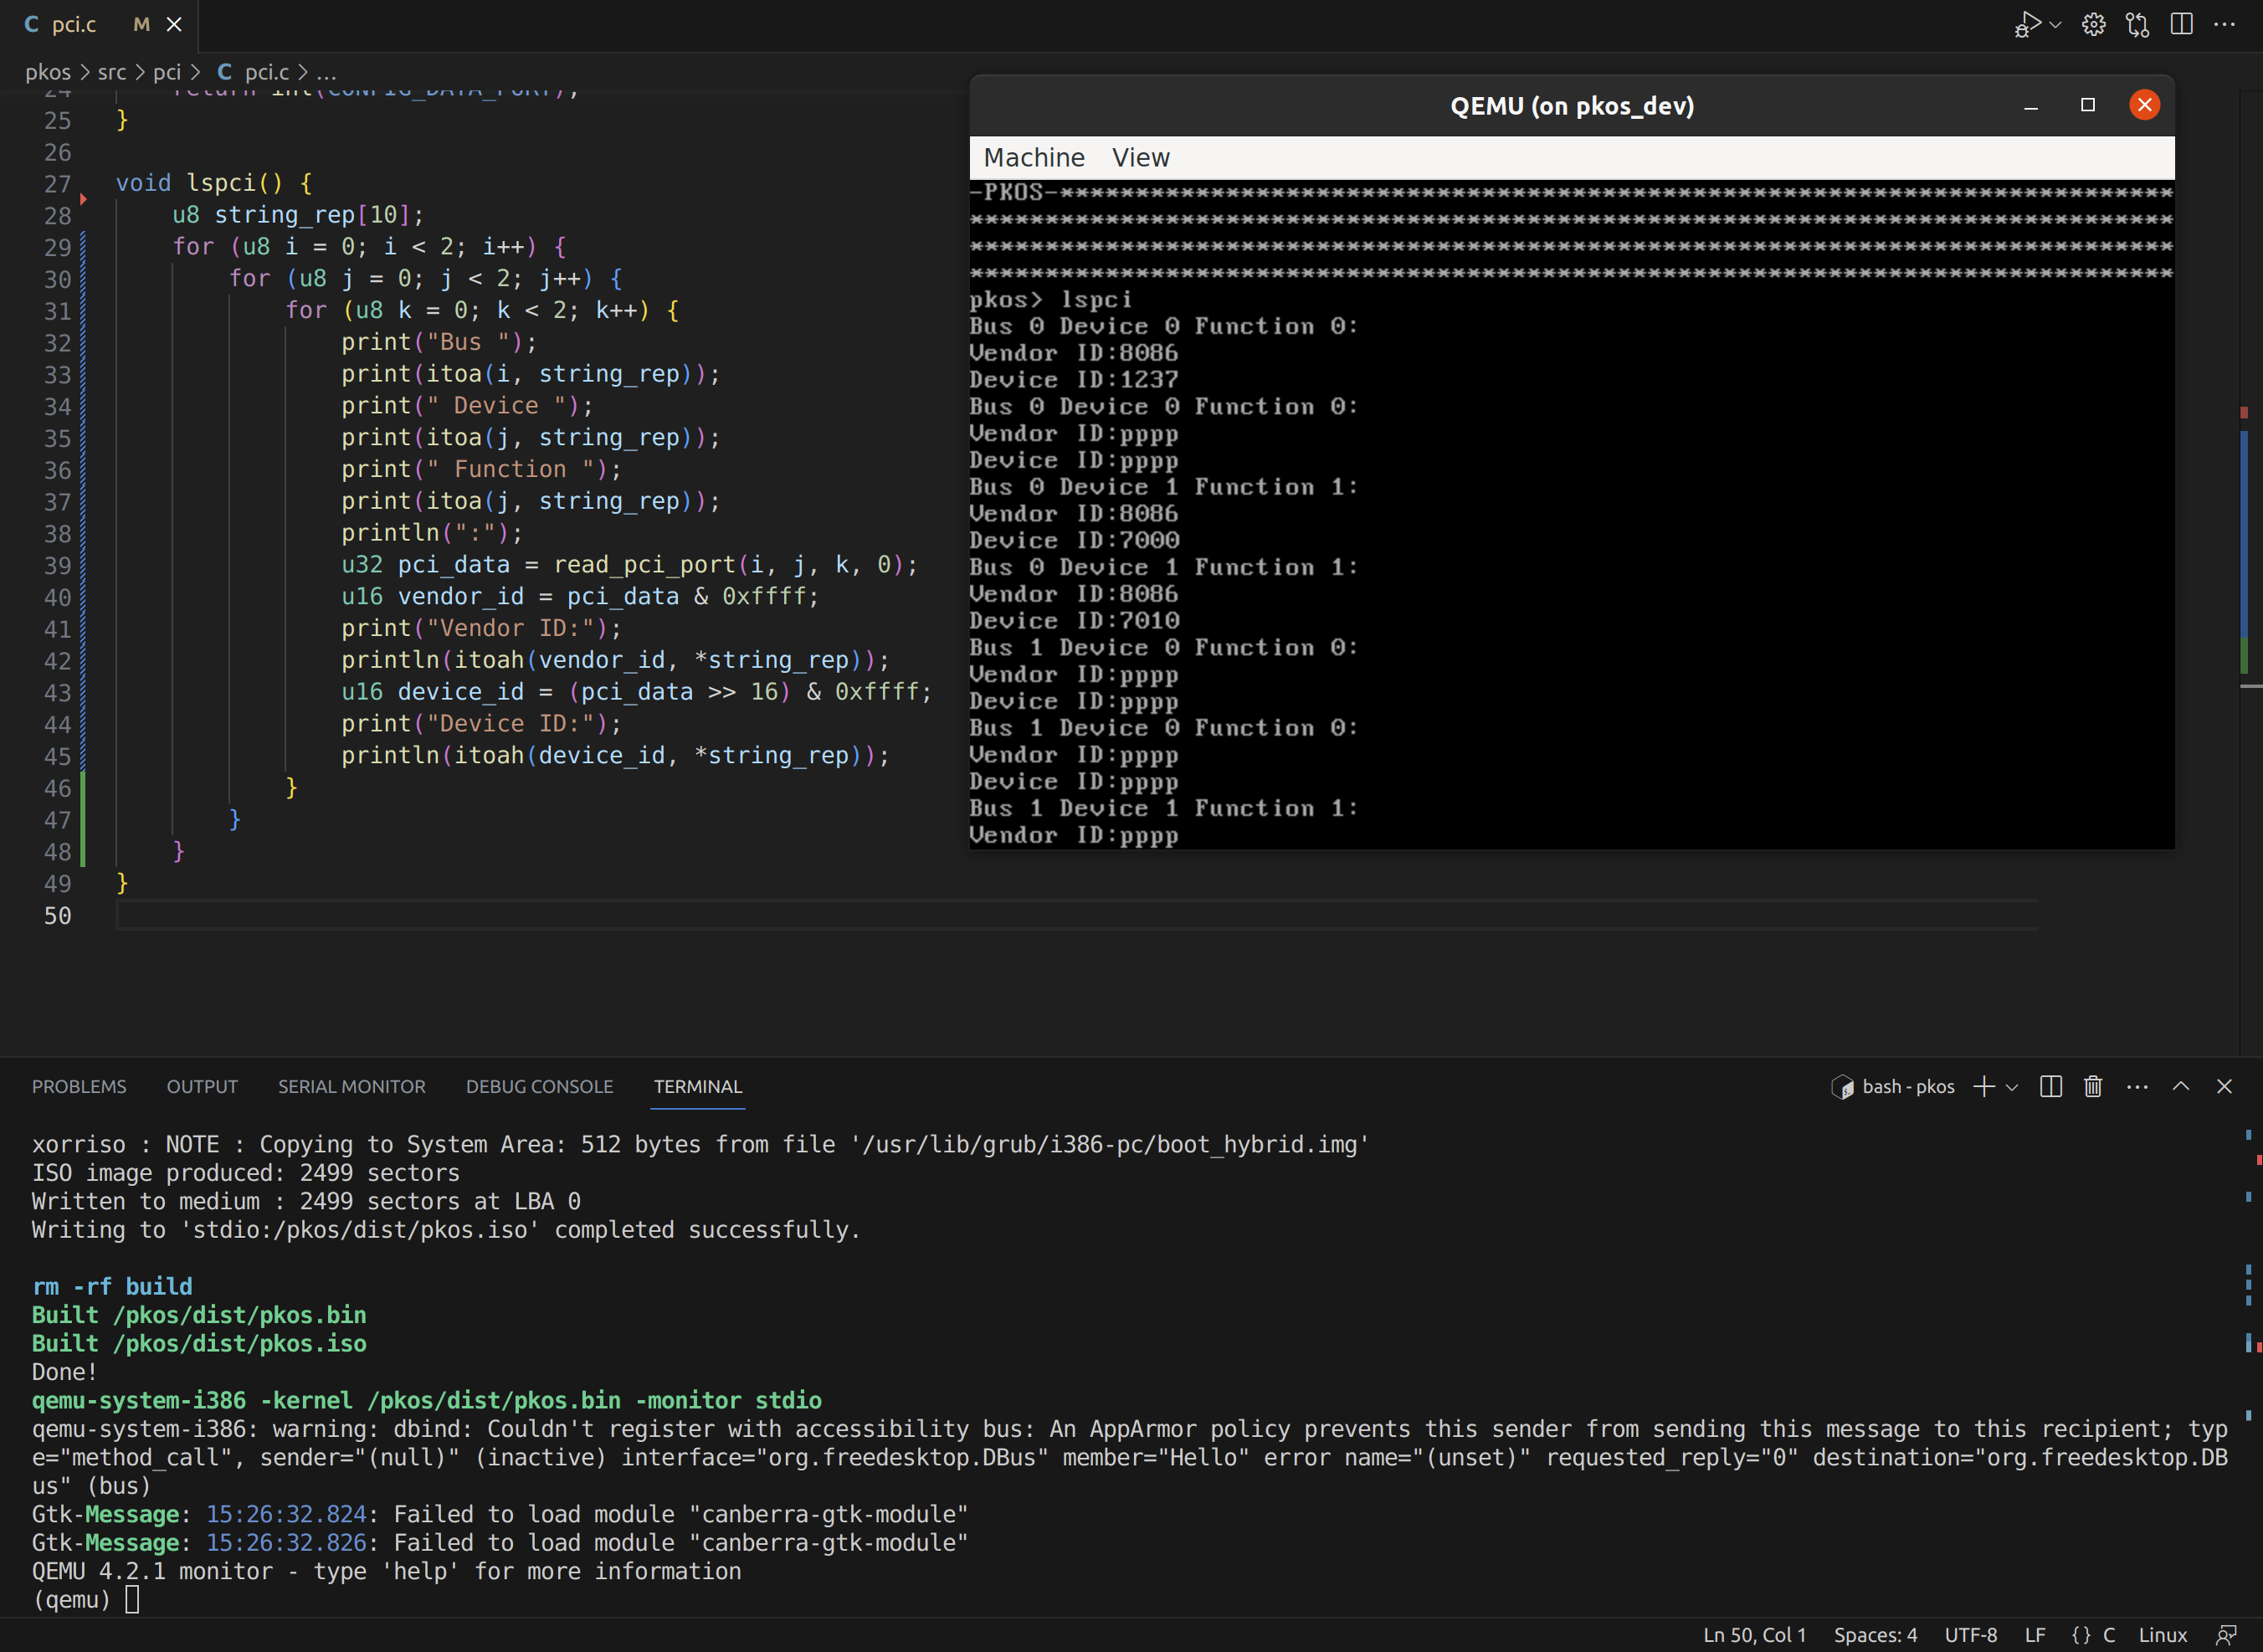Change end of line sequence LF
The width and height of the screenshot is (2263, 1652).
click(x=2034, y=1635)
